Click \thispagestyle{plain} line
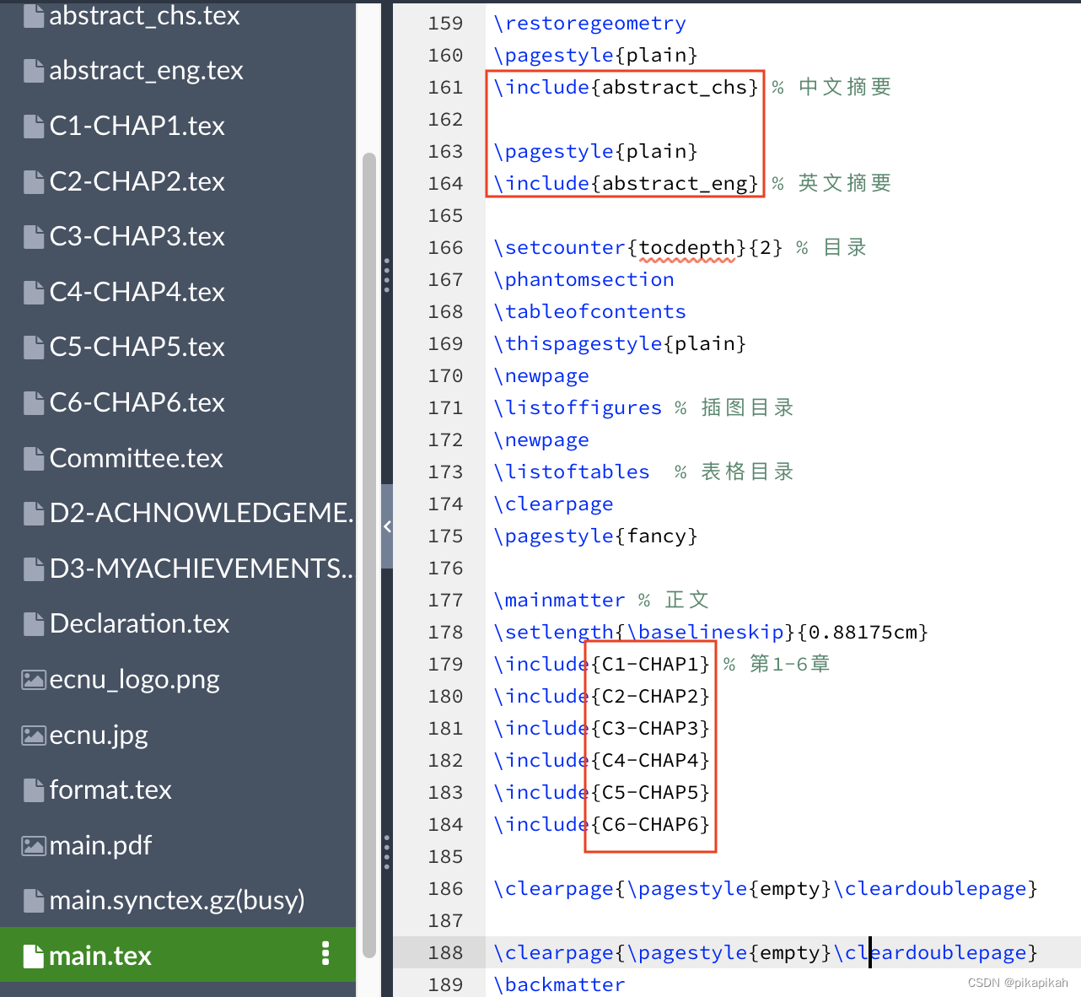The image size is (1081, 997). tap(620, 344)
